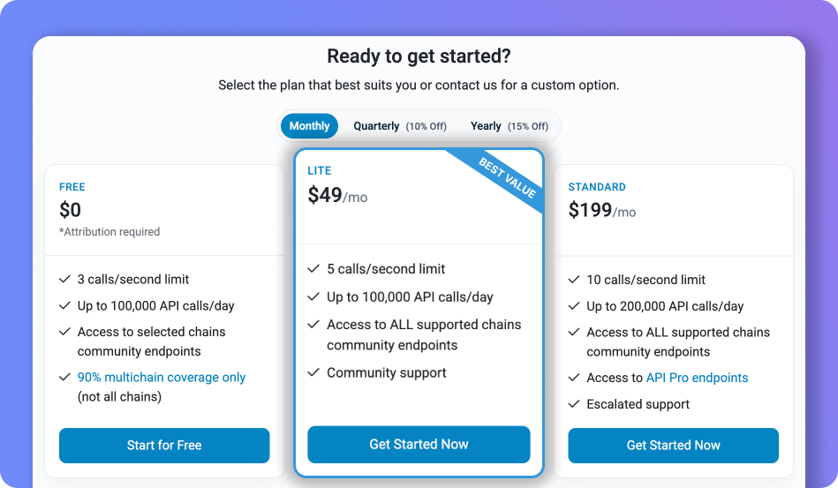This screenshot has height=488, width=838.
Task: Click checkmark next to 5 calls/second limit
Action: tap(313, 268)
